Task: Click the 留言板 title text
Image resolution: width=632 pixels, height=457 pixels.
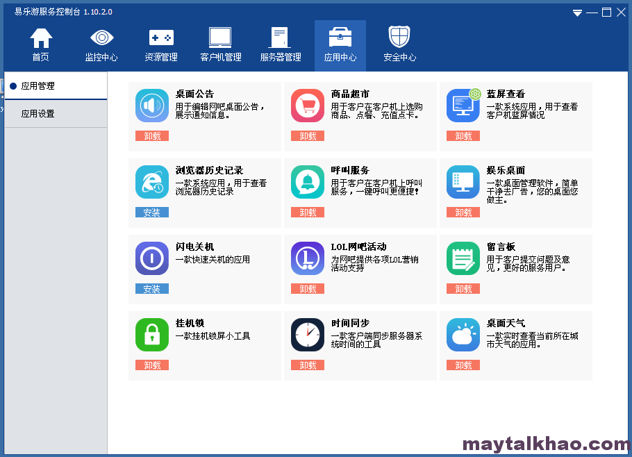Action: click(501, 247)
